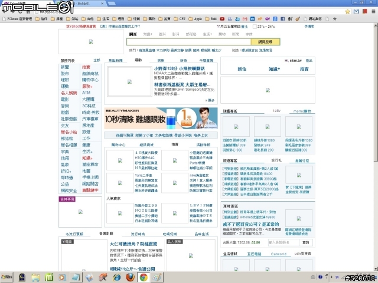Click the red extension icon in Chrome toolbar
The image size is (378, 283).
364,11
